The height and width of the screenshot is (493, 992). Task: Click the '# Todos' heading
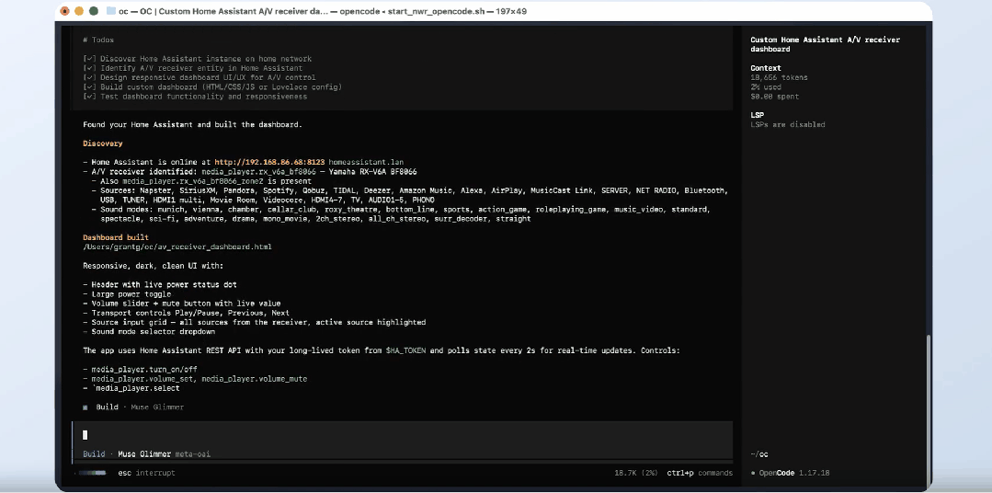[98, 40]
